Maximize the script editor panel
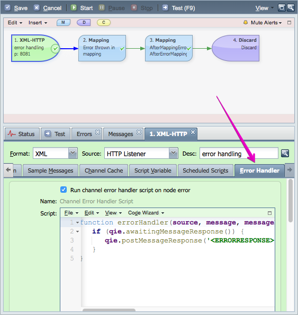This screenshot has height=315, width=298. pyautogui.click(x=270, y=213)
